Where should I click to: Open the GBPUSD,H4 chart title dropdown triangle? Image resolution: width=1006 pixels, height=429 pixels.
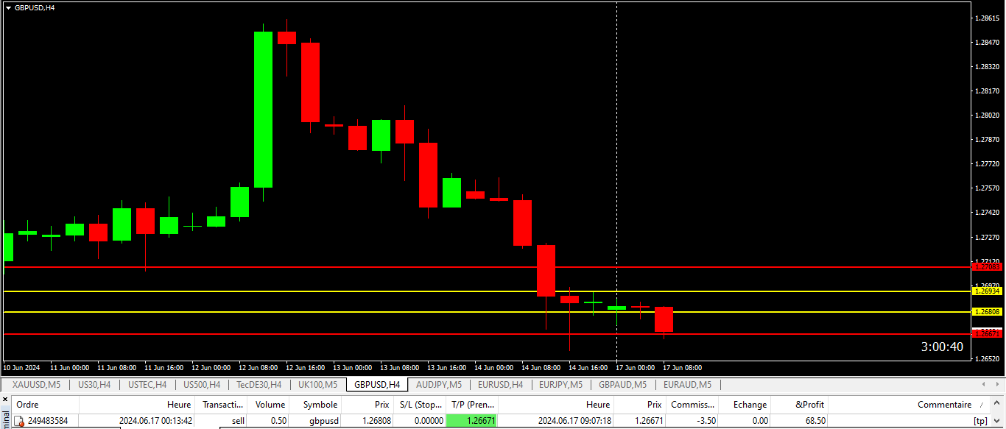click(x=8, y=7)
